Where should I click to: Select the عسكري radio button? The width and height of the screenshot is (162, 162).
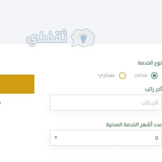point(122,76)
